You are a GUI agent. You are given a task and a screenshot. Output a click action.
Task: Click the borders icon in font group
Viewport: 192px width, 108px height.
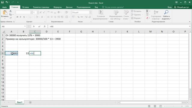pyautogui.click(x=30, y=17)
